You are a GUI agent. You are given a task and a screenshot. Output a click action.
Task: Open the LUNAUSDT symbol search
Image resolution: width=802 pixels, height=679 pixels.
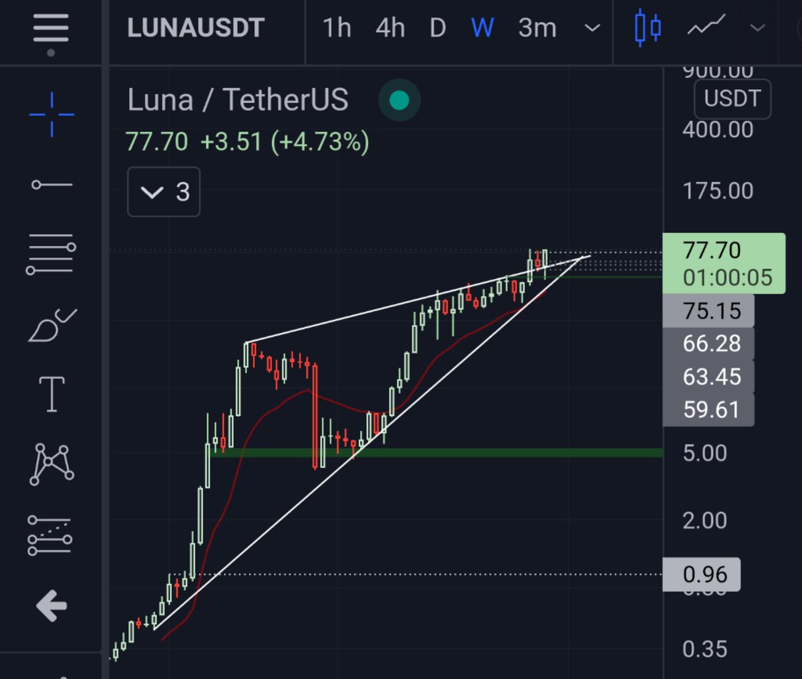coord(196,28)
